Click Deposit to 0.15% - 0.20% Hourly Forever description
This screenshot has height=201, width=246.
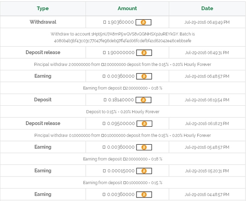pyautogui.click(x=123, y=112)
